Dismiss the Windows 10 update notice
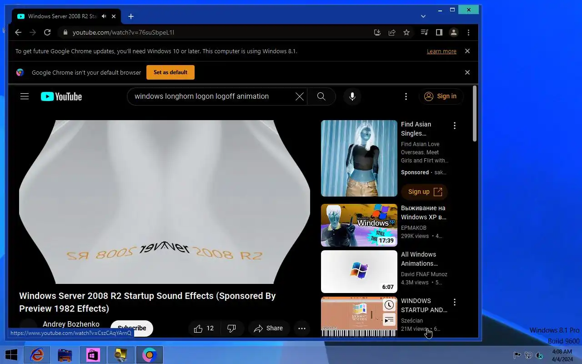The width and height of the screenshot is (582, 364). 467,51
